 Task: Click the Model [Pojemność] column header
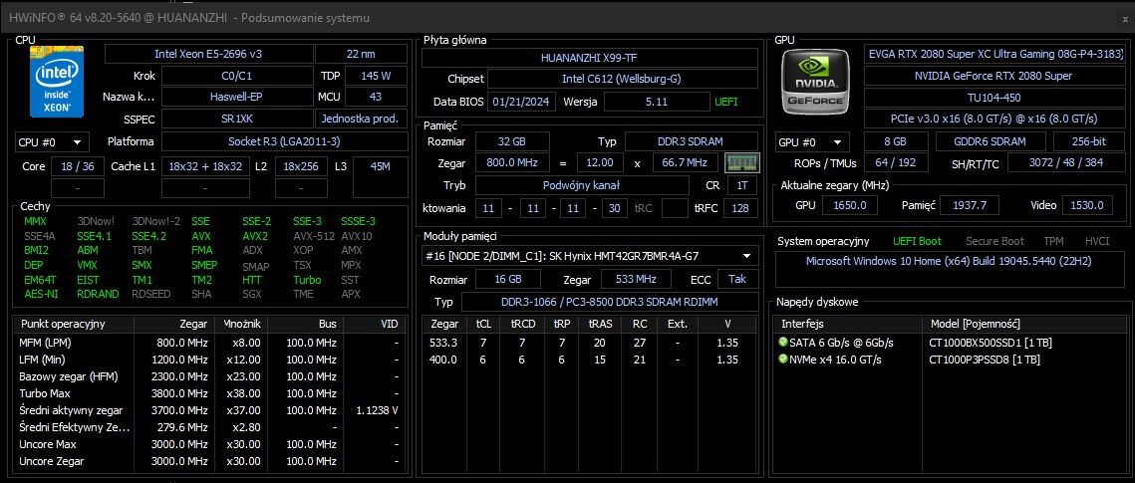pyautogui.click(x=1026, y=324)
